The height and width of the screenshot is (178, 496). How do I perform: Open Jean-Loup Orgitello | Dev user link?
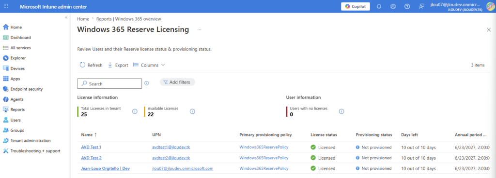[x=105, y=168]
